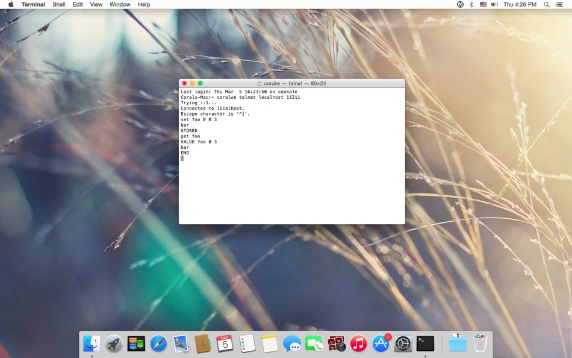Open Messages from the Dock
This screenshot has width=572, height=358.
[x=293, y=344]
